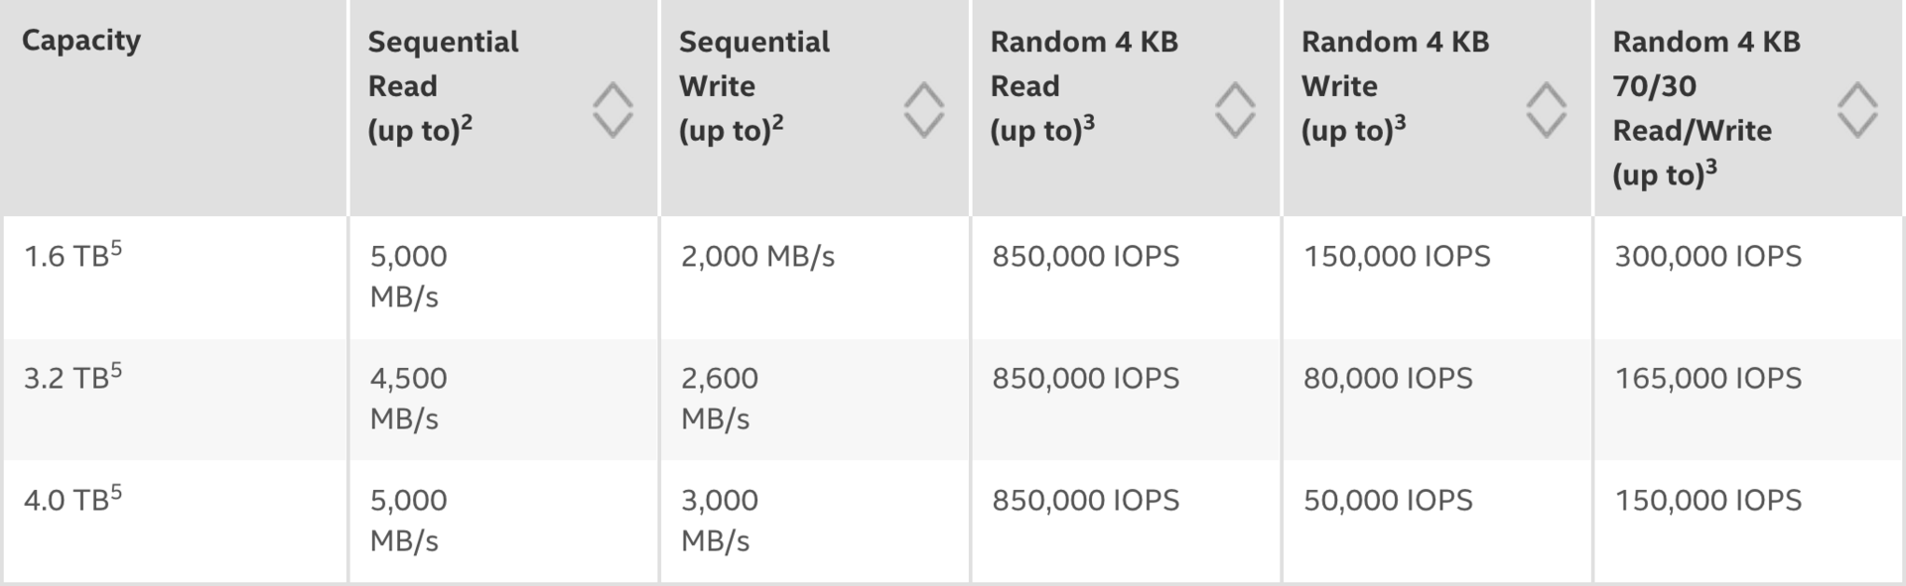Click the 850,000 IOPS value for 3.2 TB
This screenshot has width=1906, height=586.
[1086, 378]
